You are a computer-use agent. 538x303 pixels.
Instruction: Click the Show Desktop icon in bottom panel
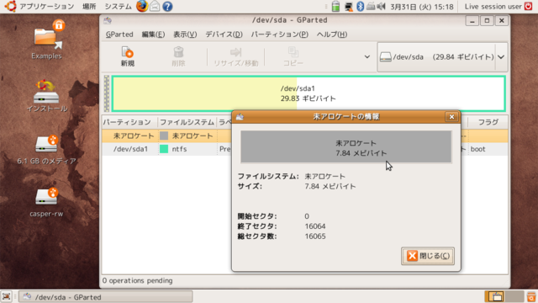pos(6,296)
